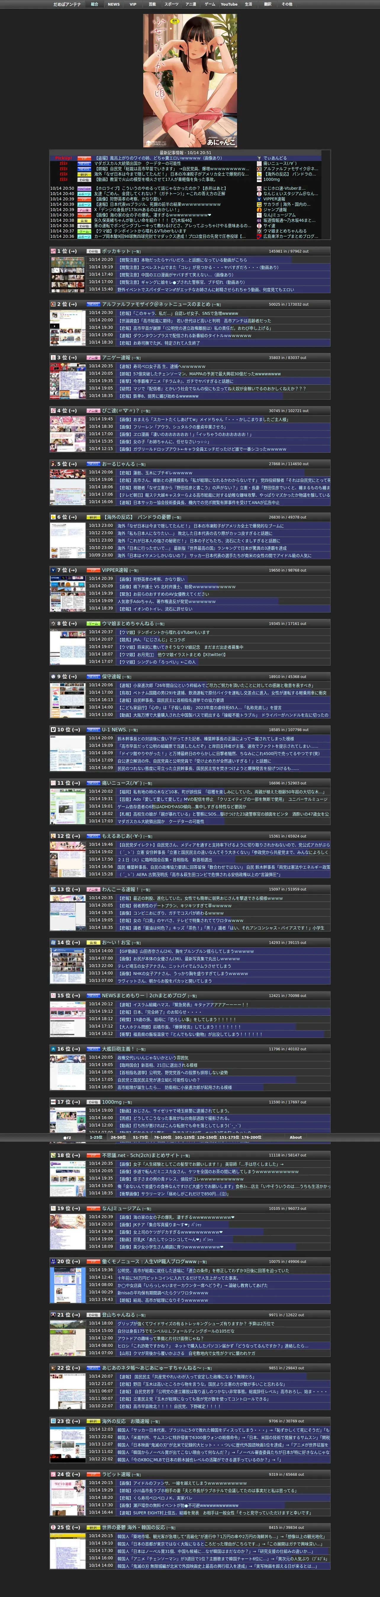This screenshot has height=1597, width=380.
Task: Click the favicon beside rank 7 VIPPER速報
Action: pyautogui.click(x=53, y=570)
